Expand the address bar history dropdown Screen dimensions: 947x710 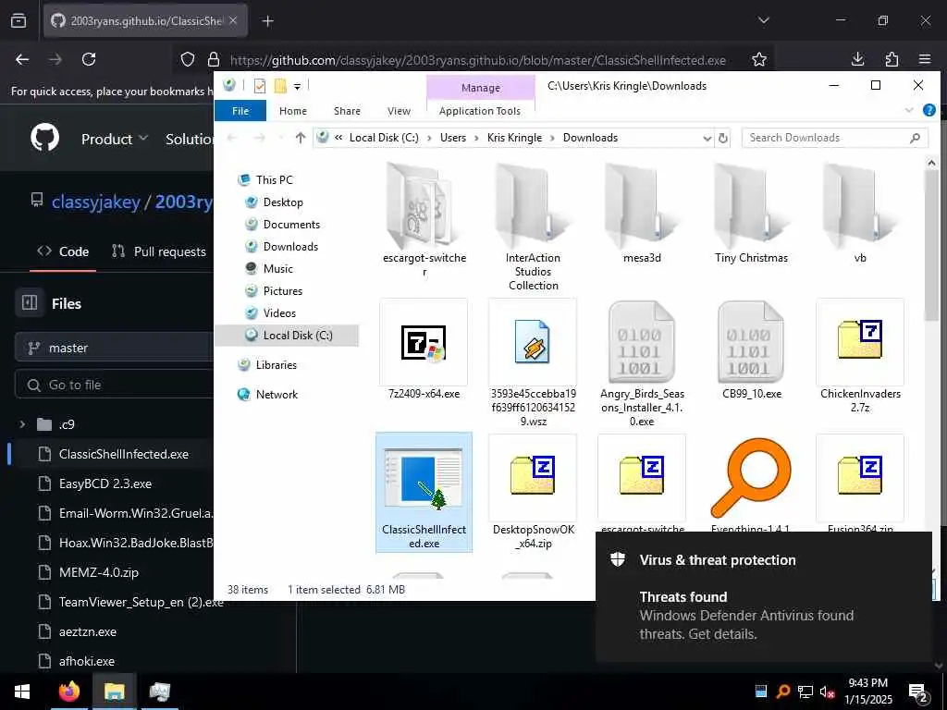707,139
